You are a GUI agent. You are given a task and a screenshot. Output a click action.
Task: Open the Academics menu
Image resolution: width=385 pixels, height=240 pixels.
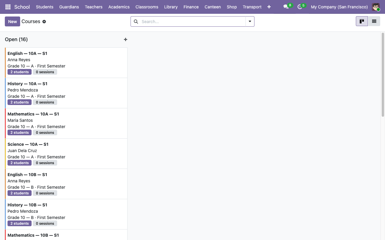(119, 7)
